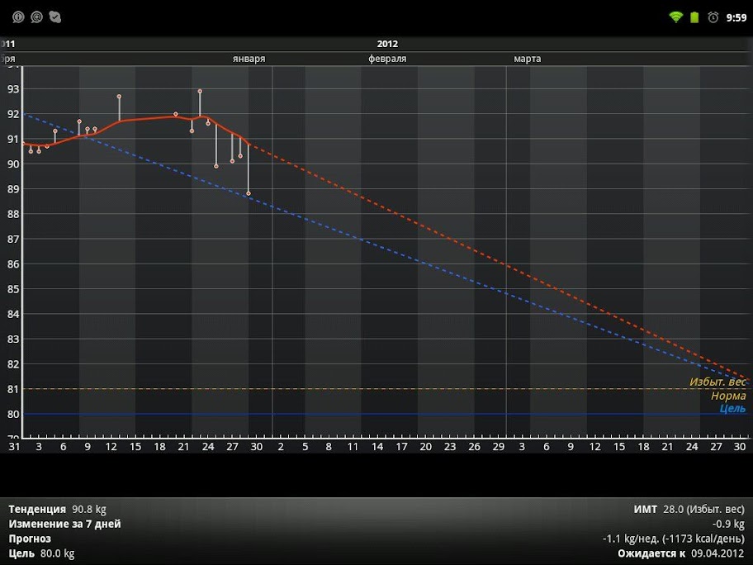Tap the highest weight point near 93
Image resolution: width=753 pixels, height=565 pixels.
[200, 91]
